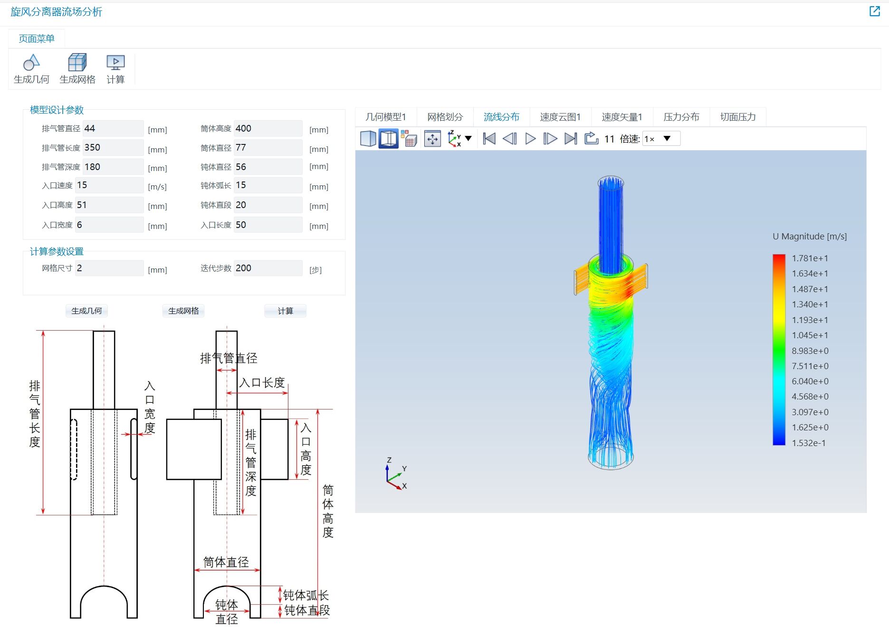This screenshot has height=637, width=889.
Task: Click the 模型设计参数 section heading
Action: pyautogui.click(x=57, y=110)
